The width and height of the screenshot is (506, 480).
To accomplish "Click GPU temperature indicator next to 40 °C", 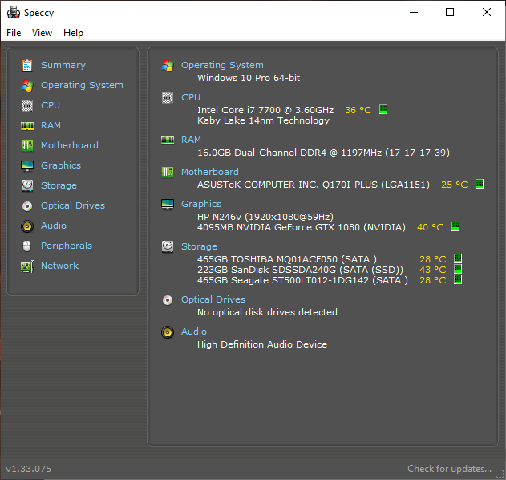I will coord(455,226).
